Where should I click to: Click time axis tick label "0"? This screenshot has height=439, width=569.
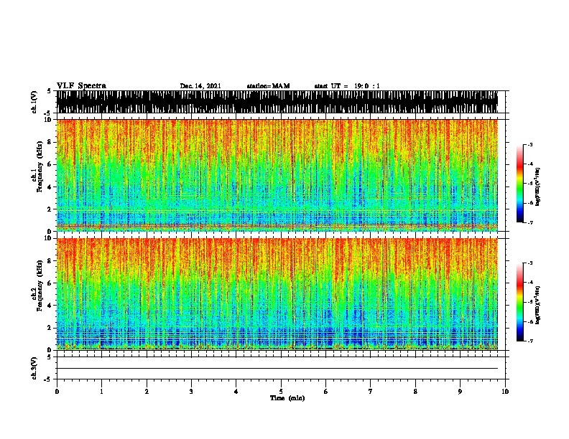coord(57,392)
